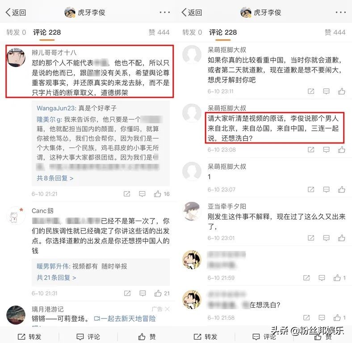Like the Canc comment with 21 likes

[158, 293]
